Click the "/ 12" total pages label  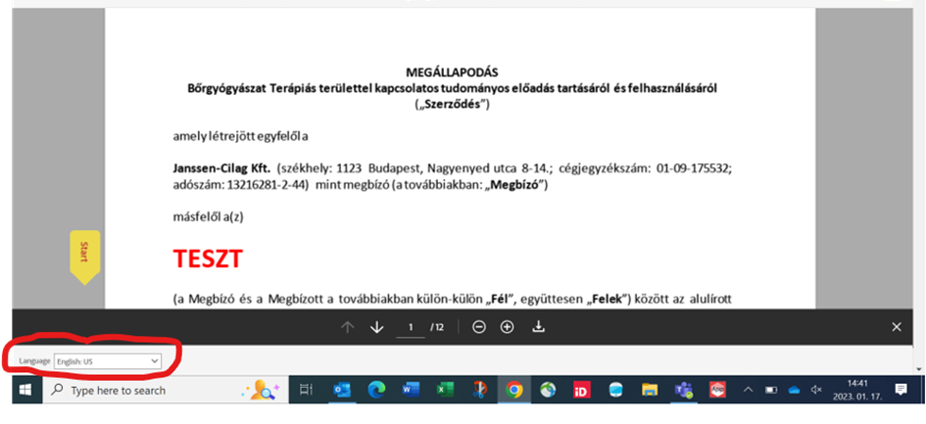437,327
